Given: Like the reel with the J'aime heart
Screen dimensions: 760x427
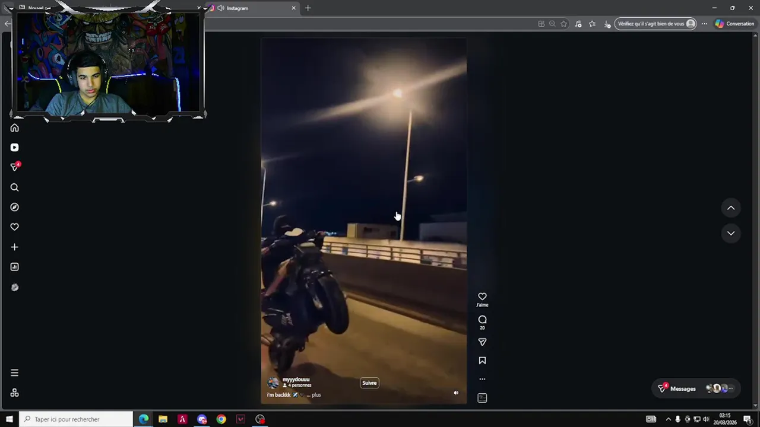Looking at the screenshot, I should coord(482,297).
